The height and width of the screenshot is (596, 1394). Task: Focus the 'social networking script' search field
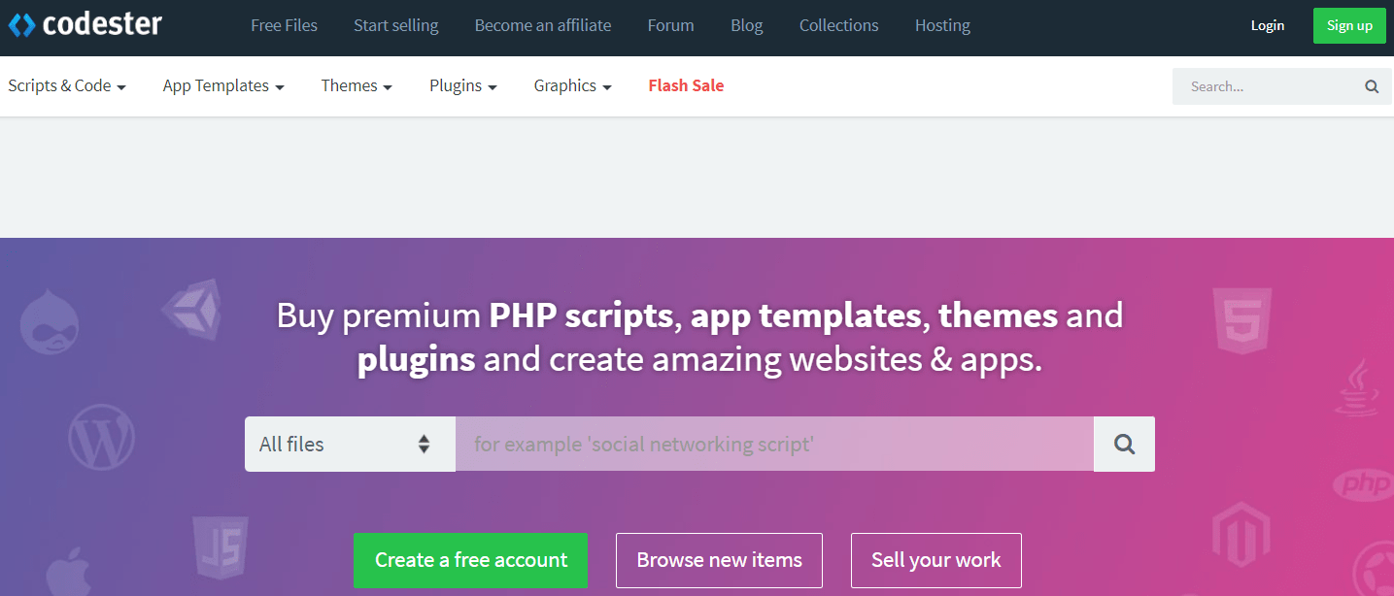774,445
